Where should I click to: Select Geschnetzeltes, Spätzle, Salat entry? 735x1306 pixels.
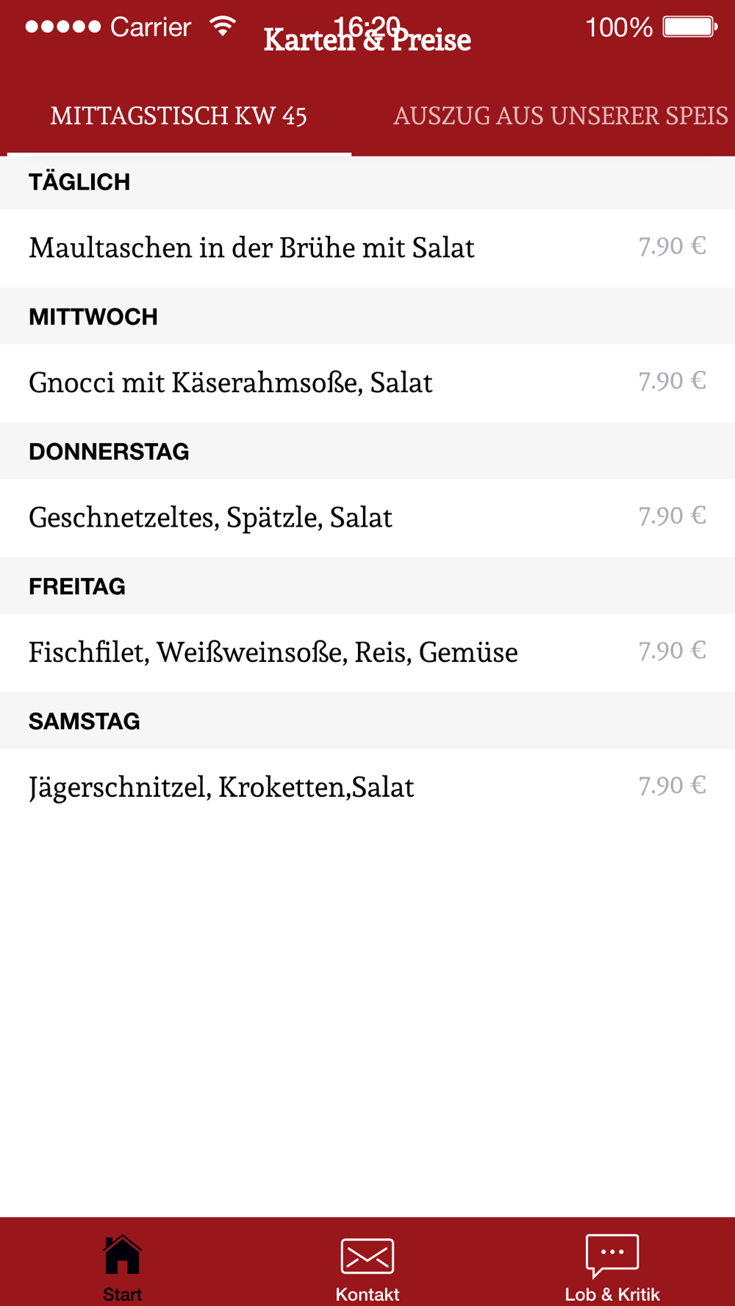tap(367, 518)
